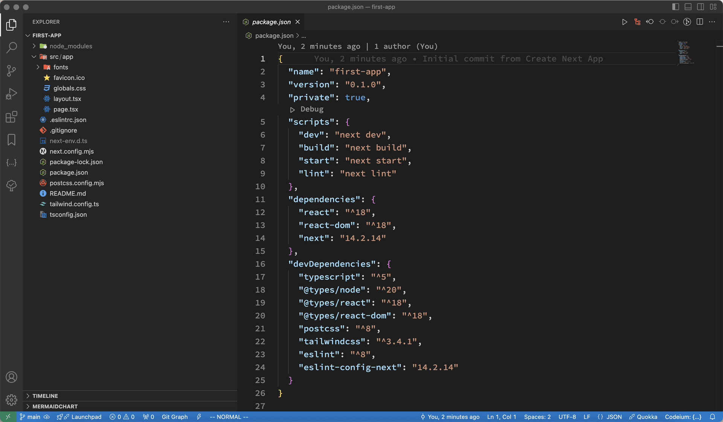Click the circle-with-line commit icon in the editor toolbar
This screenshot has width=723, height=422.
pyautogui.click(x=662, y=22)
